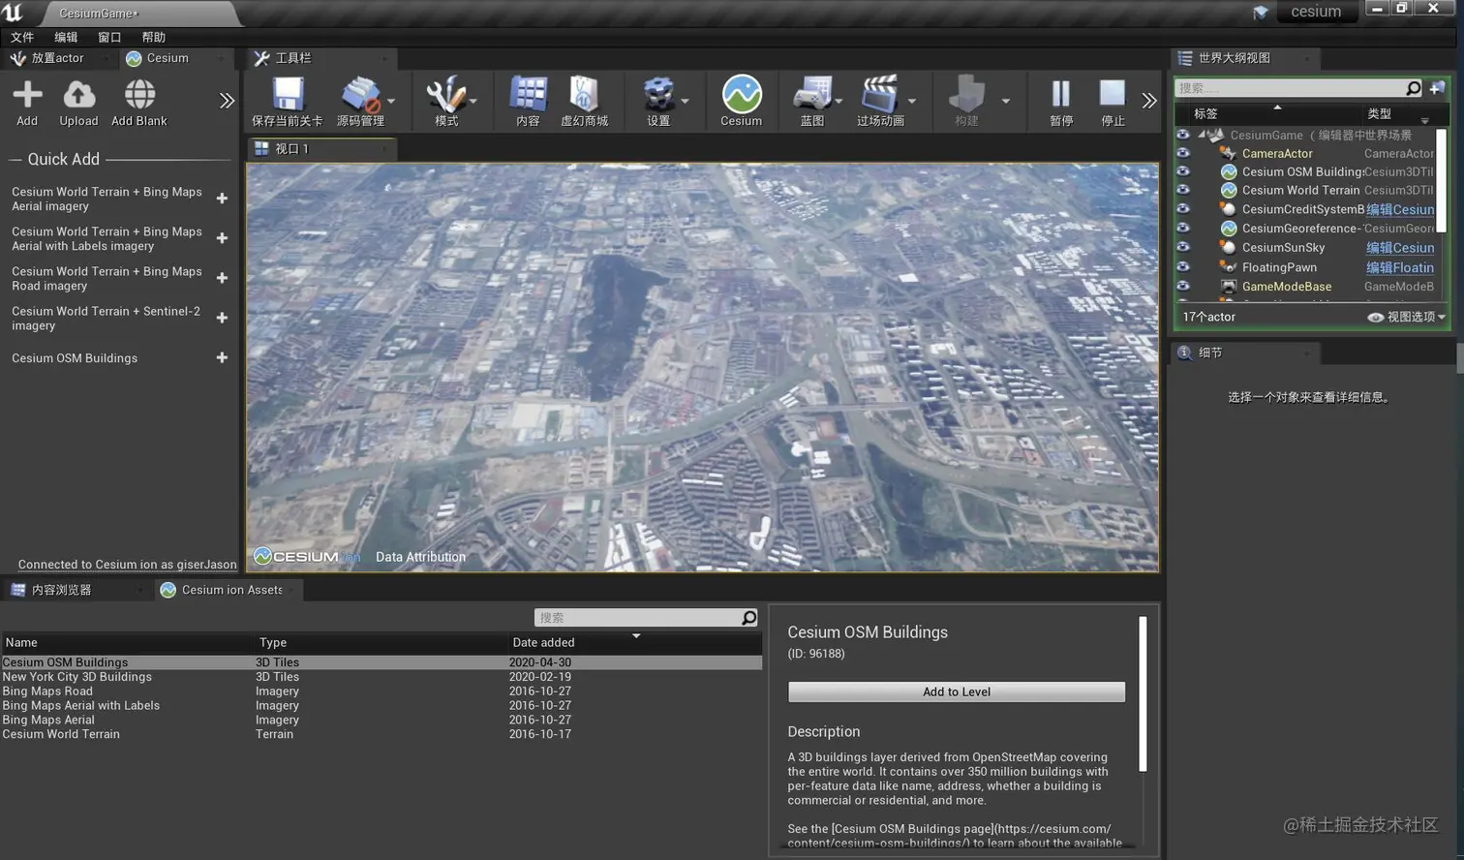Click Connected to Cesium ion link
Screen dimensions: 1464x860
[127, 565]
